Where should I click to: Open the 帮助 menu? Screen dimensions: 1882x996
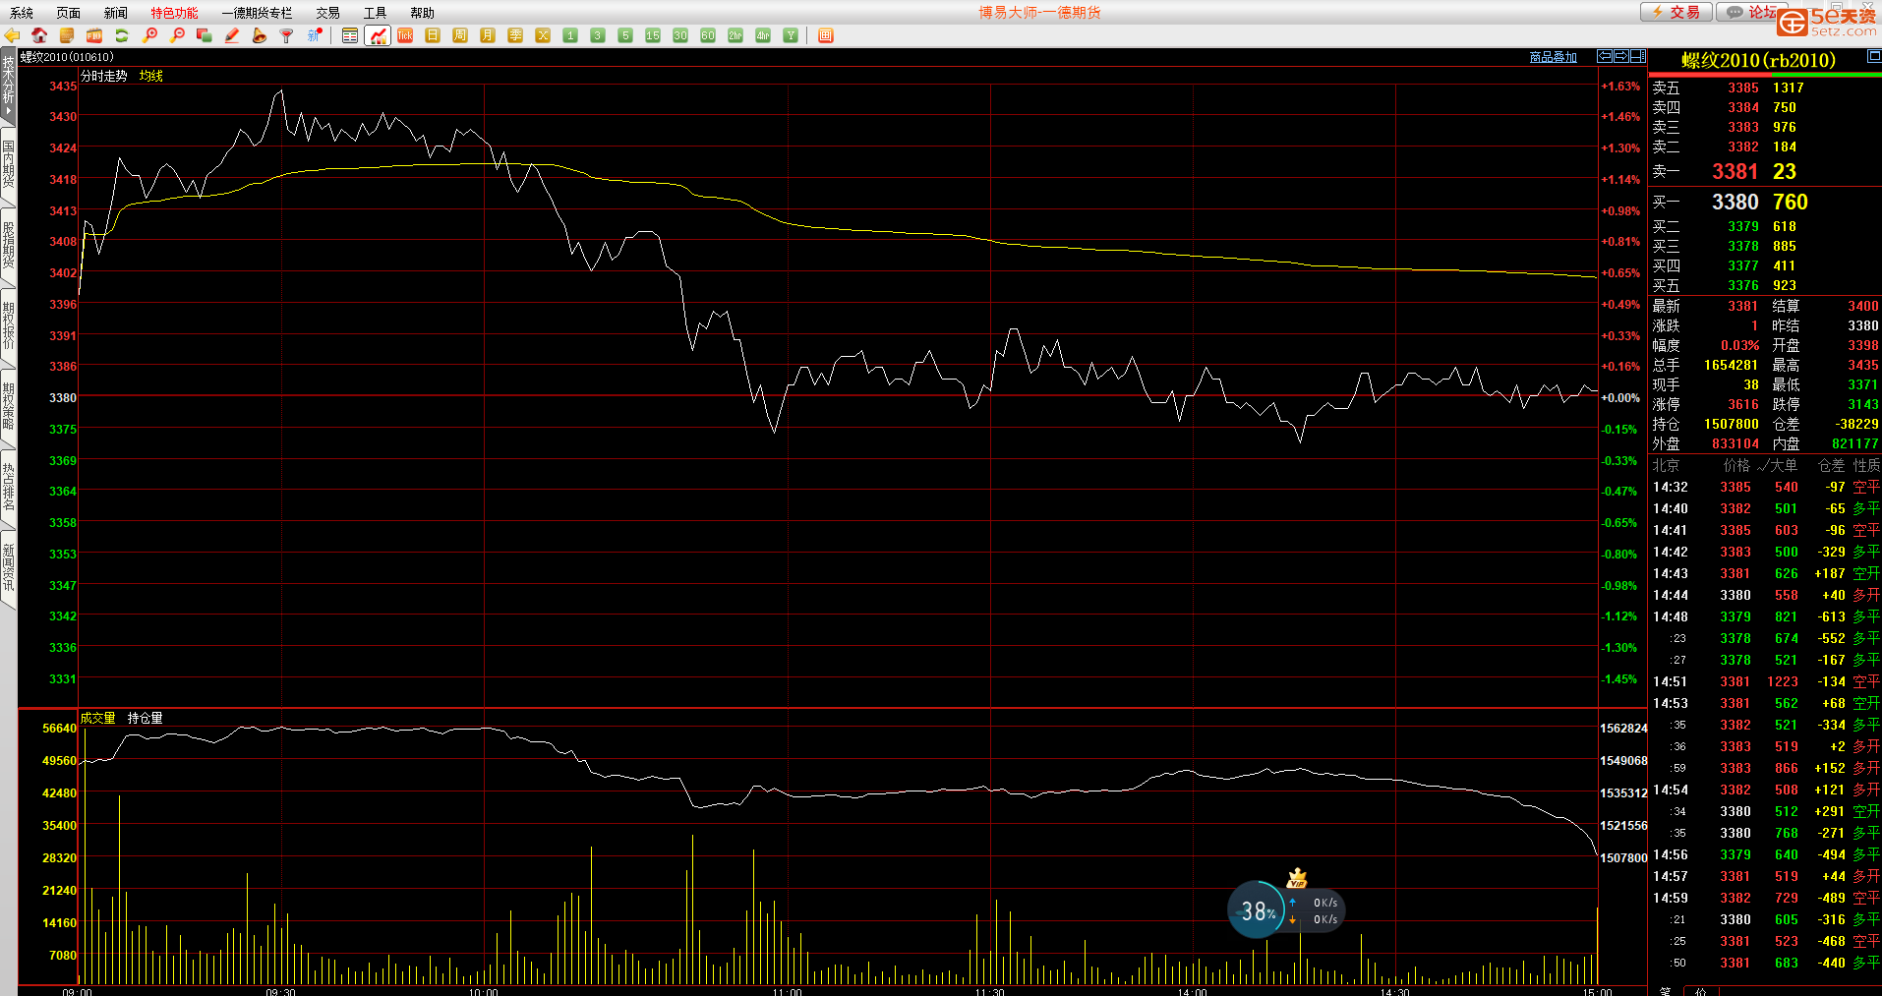click(x=423, y=13)
